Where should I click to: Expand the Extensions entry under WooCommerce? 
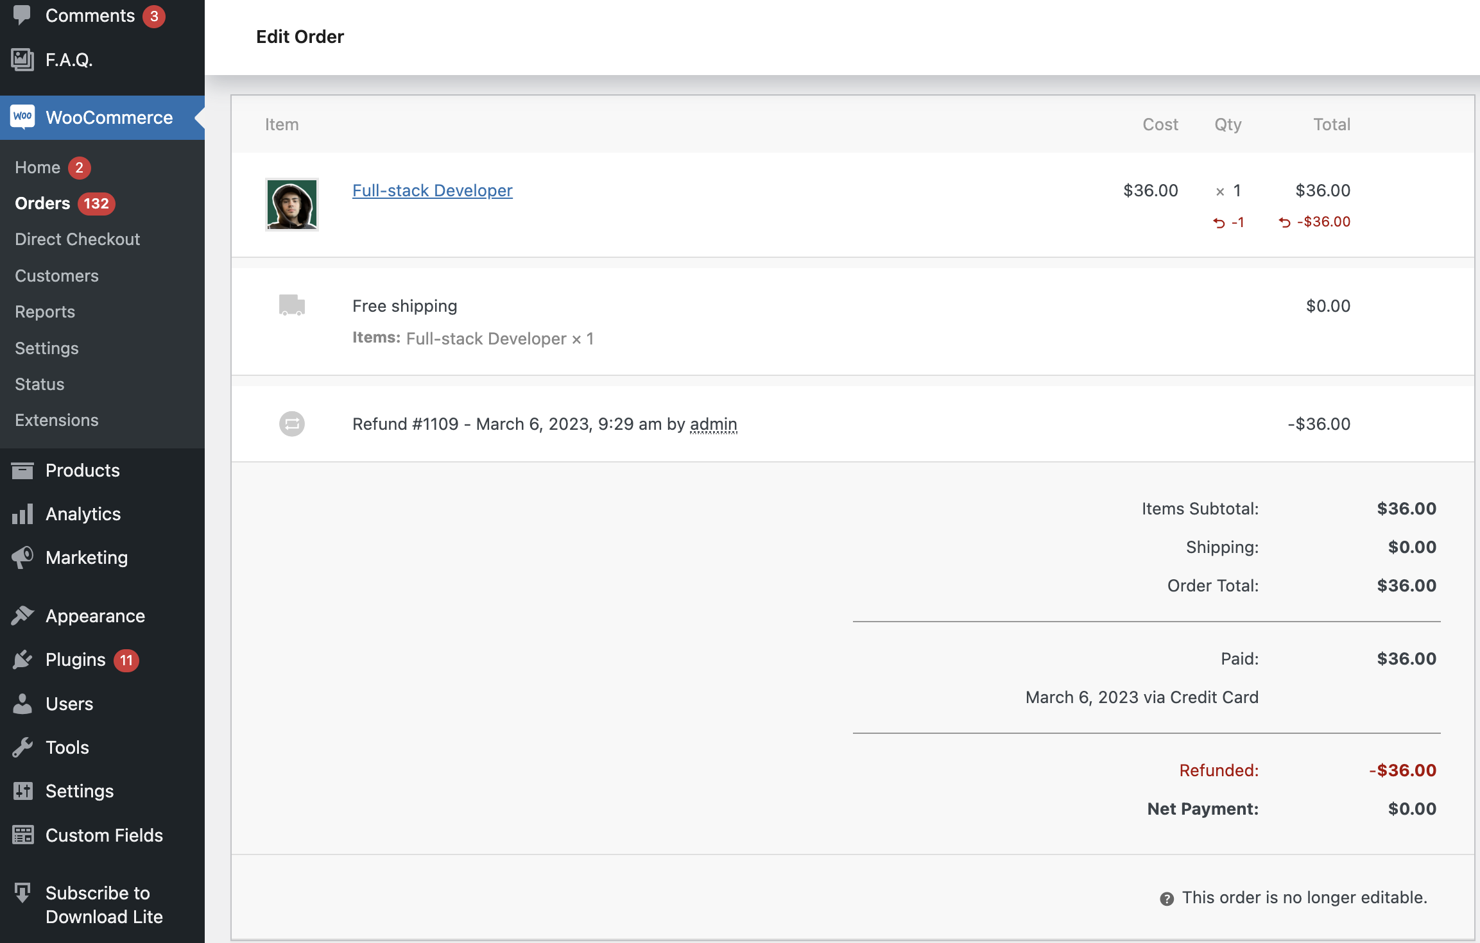pyautogui.click(x=56, y=420)
